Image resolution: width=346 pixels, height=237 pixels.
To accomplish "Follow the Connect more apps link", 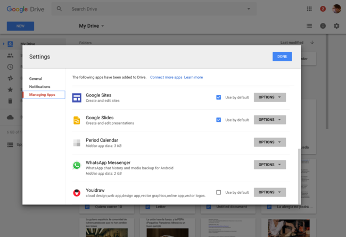I will 166,77.
